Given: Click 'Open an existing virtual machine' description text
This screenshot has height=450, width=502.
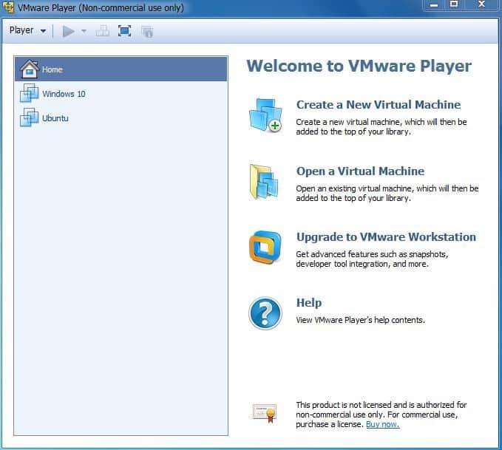Looking at the screenshot, I should pyautogui.click(x=354, y=188).
